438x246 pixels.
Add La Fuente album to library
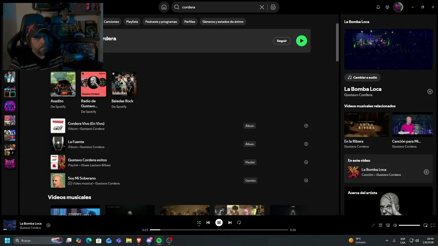click(x=306, y=144)
